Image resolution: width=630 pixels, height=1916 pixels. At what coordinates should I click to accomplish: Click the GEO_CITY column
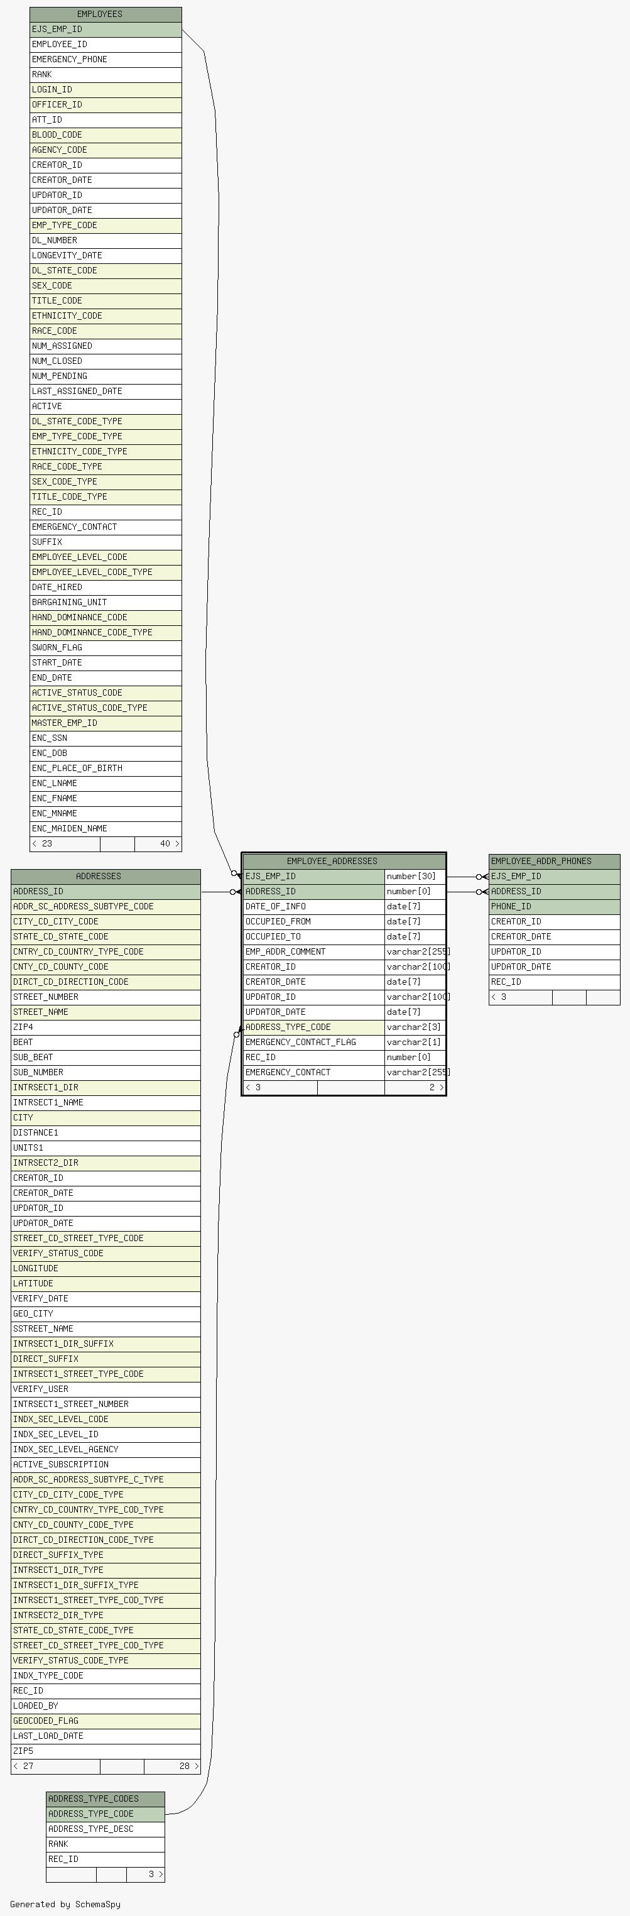tap(106, 1313)
